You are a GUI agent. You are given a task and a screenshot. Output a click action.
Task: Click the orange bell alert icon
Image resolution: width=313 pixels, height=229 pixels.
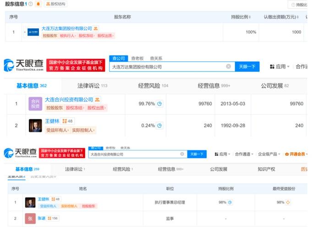38,4
